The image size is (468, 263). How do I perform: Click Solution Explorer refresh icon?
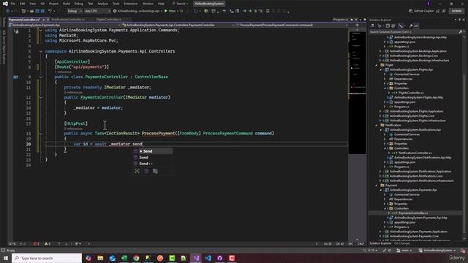pos(393,26)
